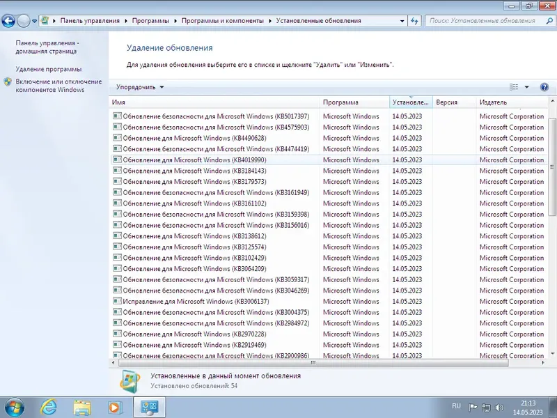Click the shield icon beside Windows components link
This screenshot has height=418, width=557.
pos(8,82)
